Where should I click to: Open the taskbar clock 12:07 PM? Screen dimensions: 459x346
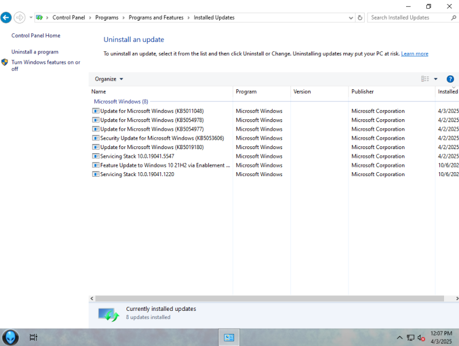(441, 337)
